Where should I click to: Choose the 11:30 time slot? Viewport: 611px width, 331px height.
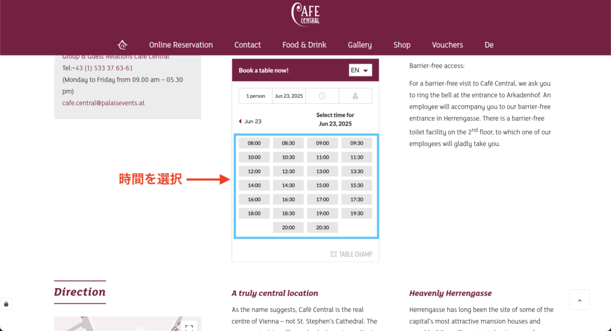357,157
